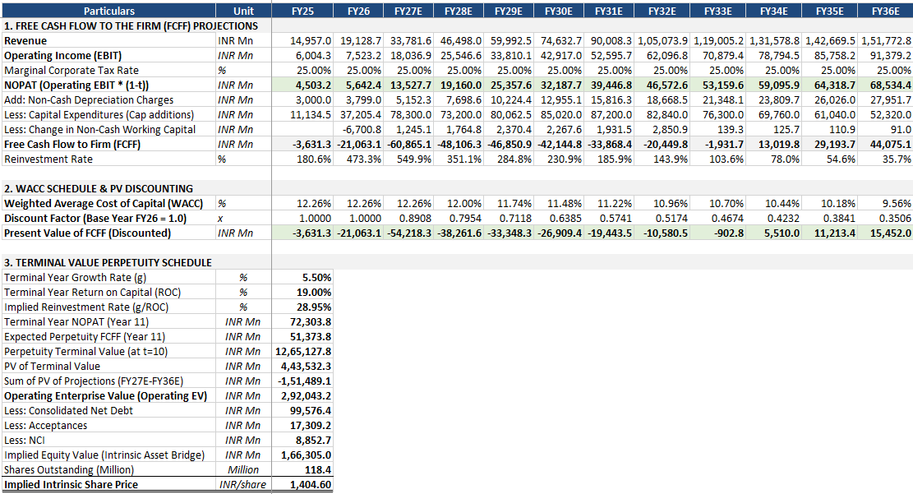Click the FY25 column header

click(x=302, y=11)
